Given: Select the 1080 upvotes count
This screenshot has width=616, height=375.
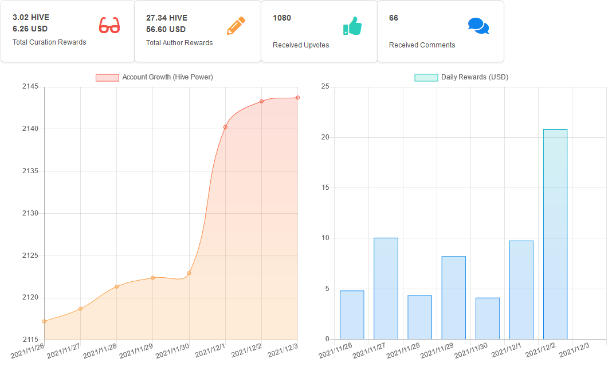Looking at the screenshot, I should coord(282,18).
